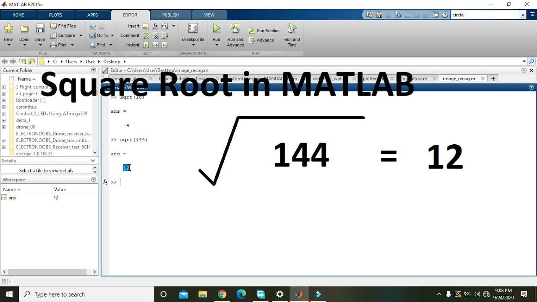Navigate back with the blue left arrow
537x302 pixels.
(x=92, y=26)
